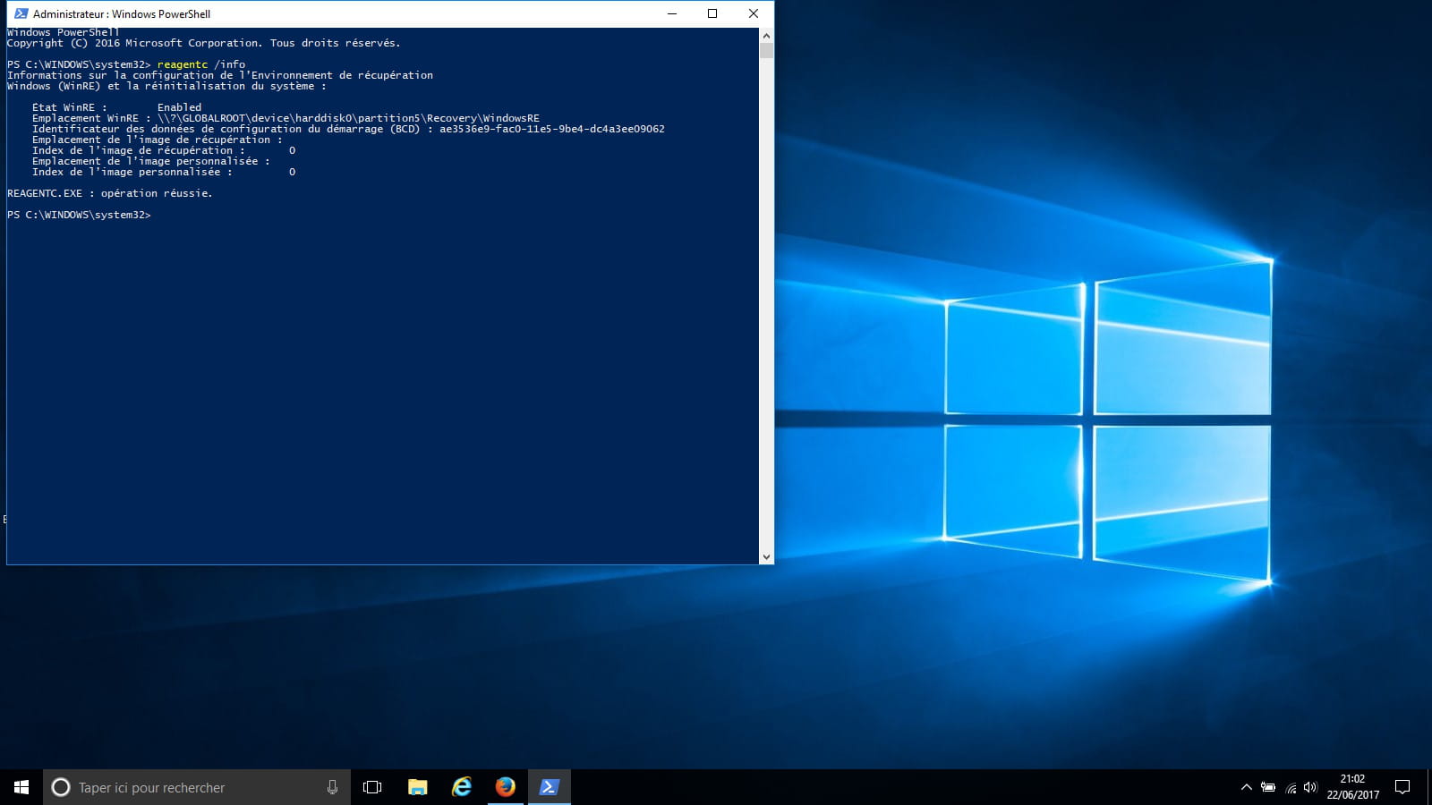Open Task View from the taskbar
Screen dimensions: 1432x805
point(372,787)
